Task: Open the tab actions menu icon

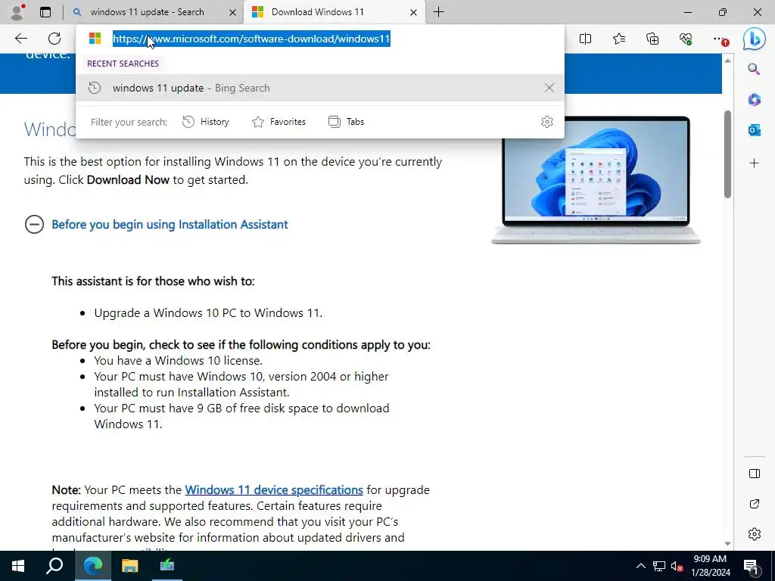Action: point(45,12)
